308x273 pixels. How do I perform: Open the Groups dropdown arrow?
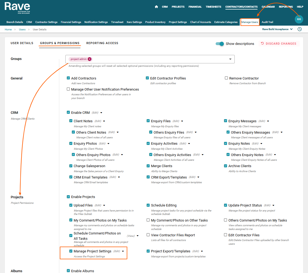coord(230,59)
